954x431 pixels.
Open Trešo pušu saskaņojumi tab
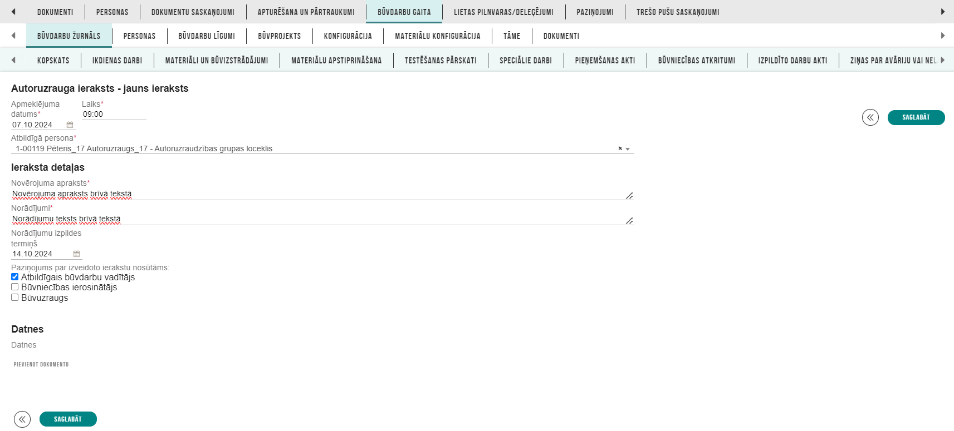[678, 12]
